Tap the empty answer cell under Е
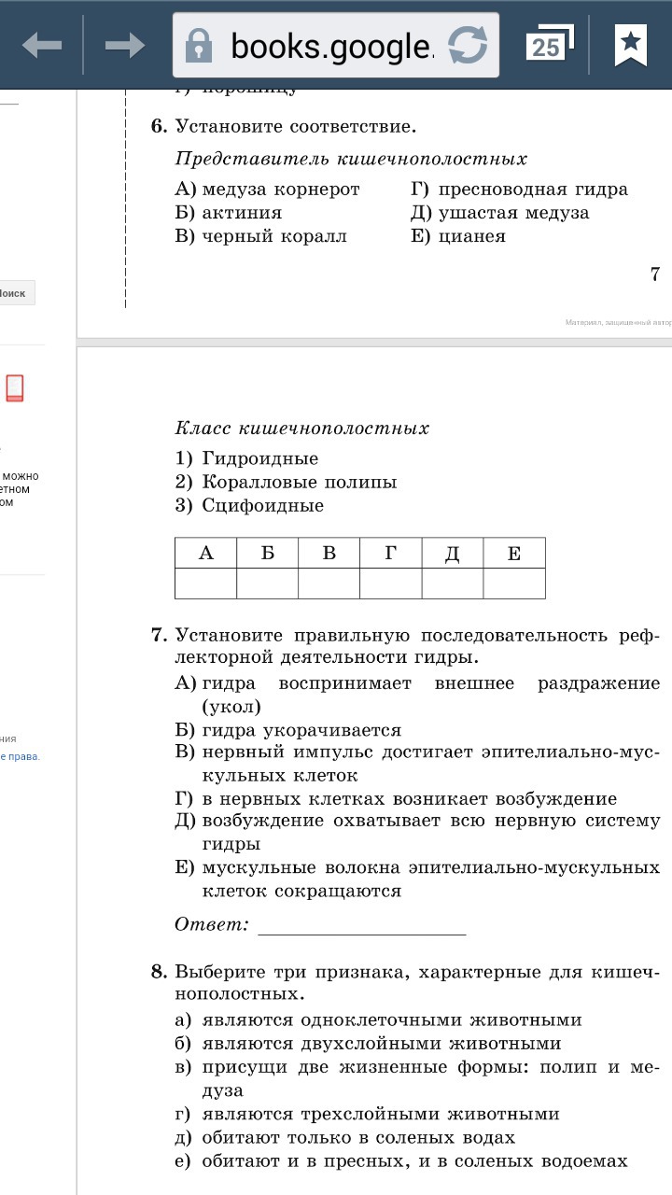 tap(514, 583)
